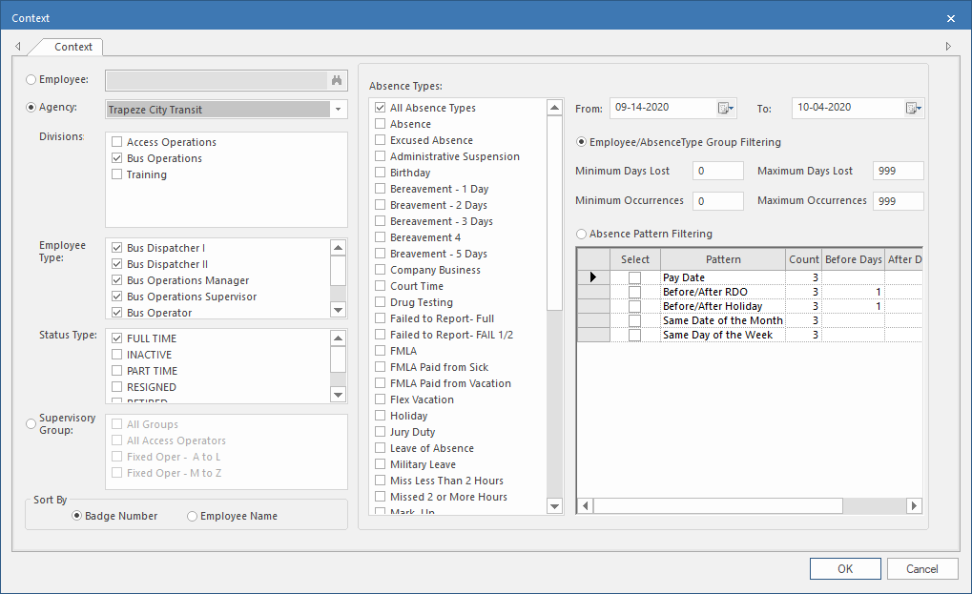The width and height of the screenshot is (972, 594).
Task: Click the right tab scroll arrow
Action: pos(948,47)
